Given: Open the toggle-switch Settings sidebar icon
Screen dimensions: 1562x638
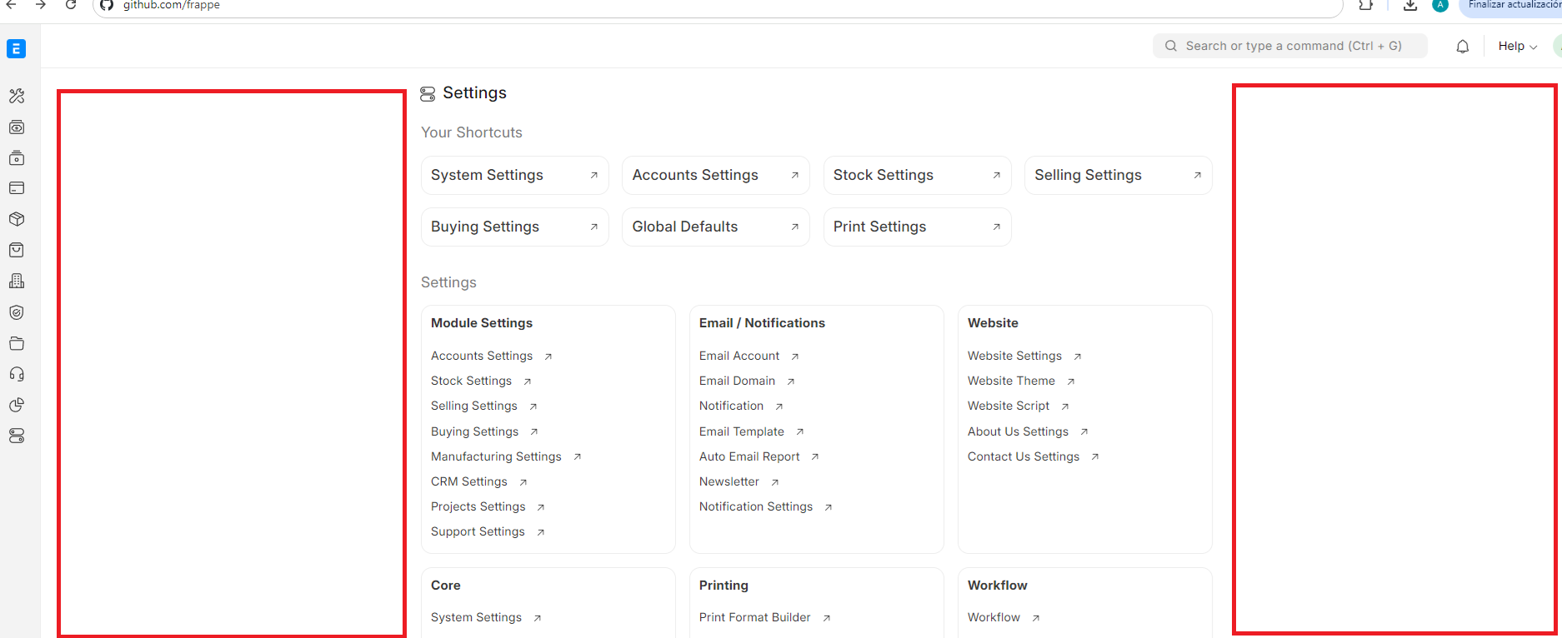Looking at the screenshot, I should tap(17, 436).
